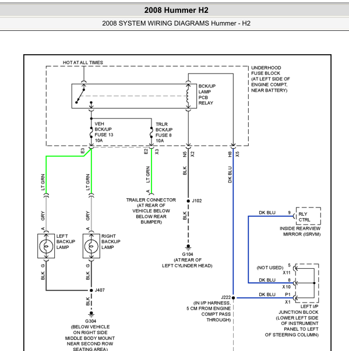This screenshot has height=351, width=349.
Task: Click the "E2" connector pin label
Action: [146, 152]
